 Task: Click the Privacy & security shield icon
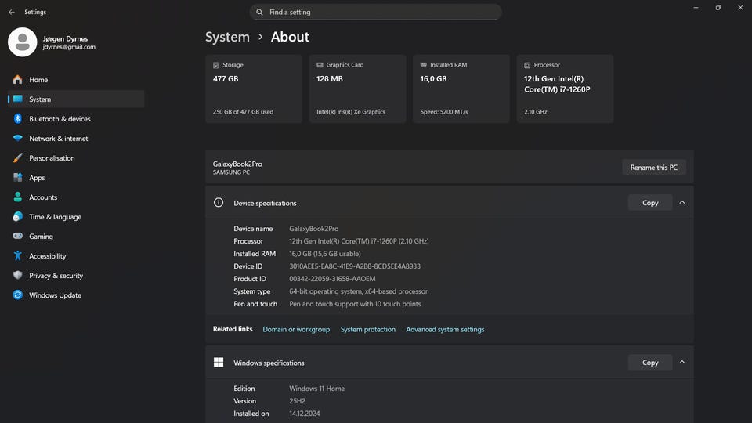[x=17, y=276]
